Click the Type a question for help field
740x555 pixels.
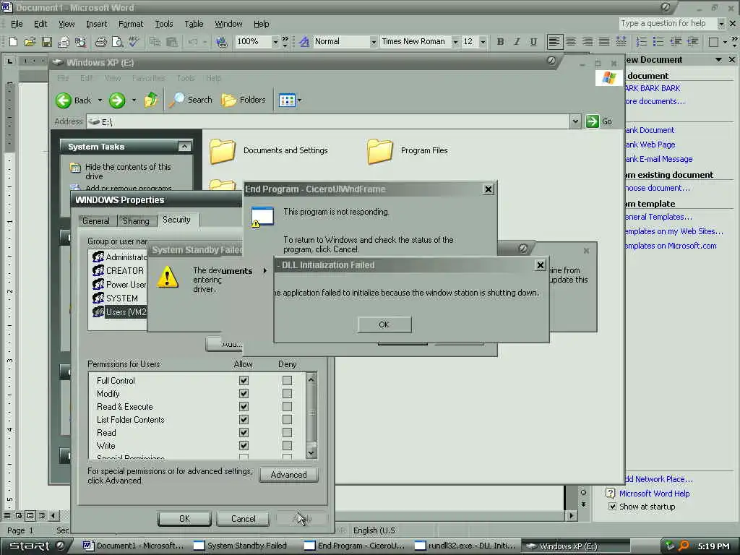(x=667, y=23)
